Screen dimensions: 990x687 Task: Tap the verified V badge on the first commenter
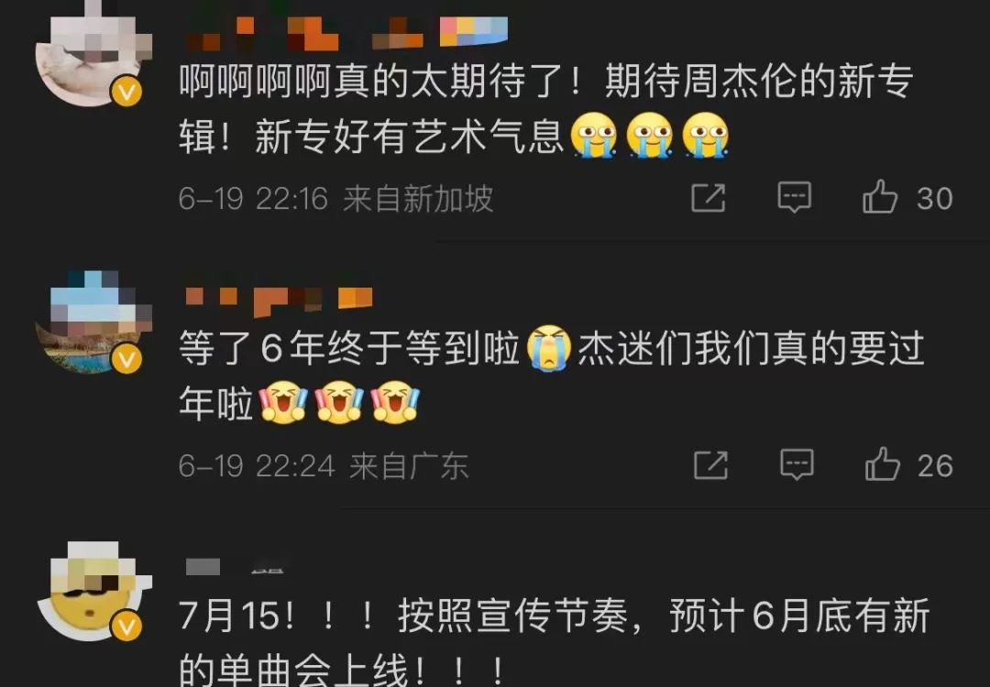click(x=126, y=93)
